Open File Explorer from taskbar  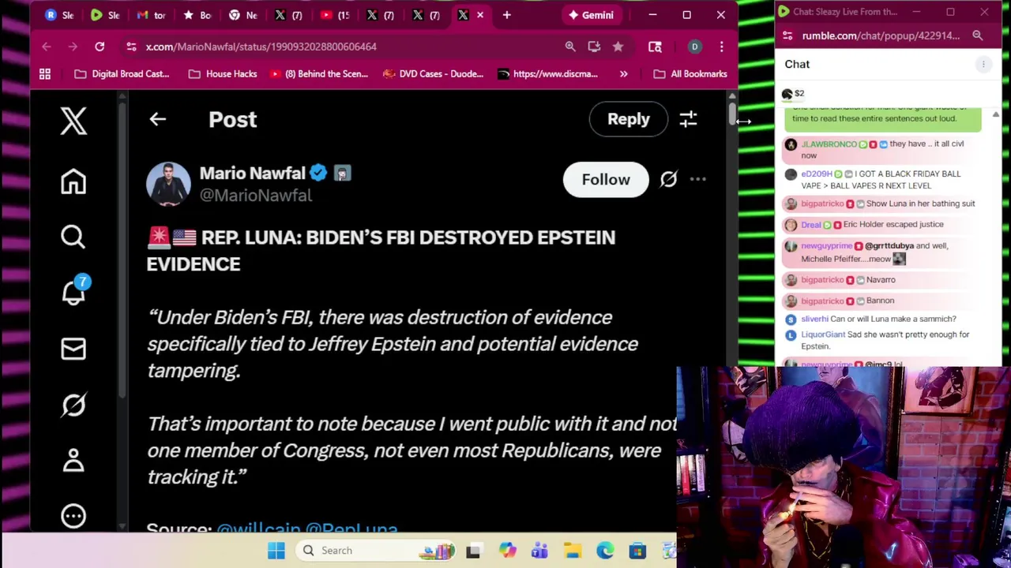573,551
